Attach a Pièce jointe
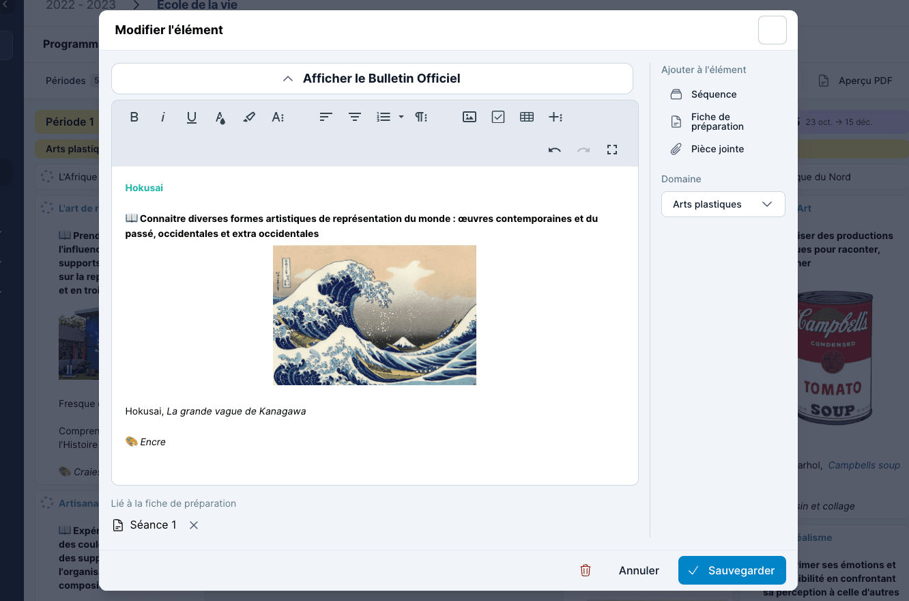The image size is (909, 601). click(707, 149)
